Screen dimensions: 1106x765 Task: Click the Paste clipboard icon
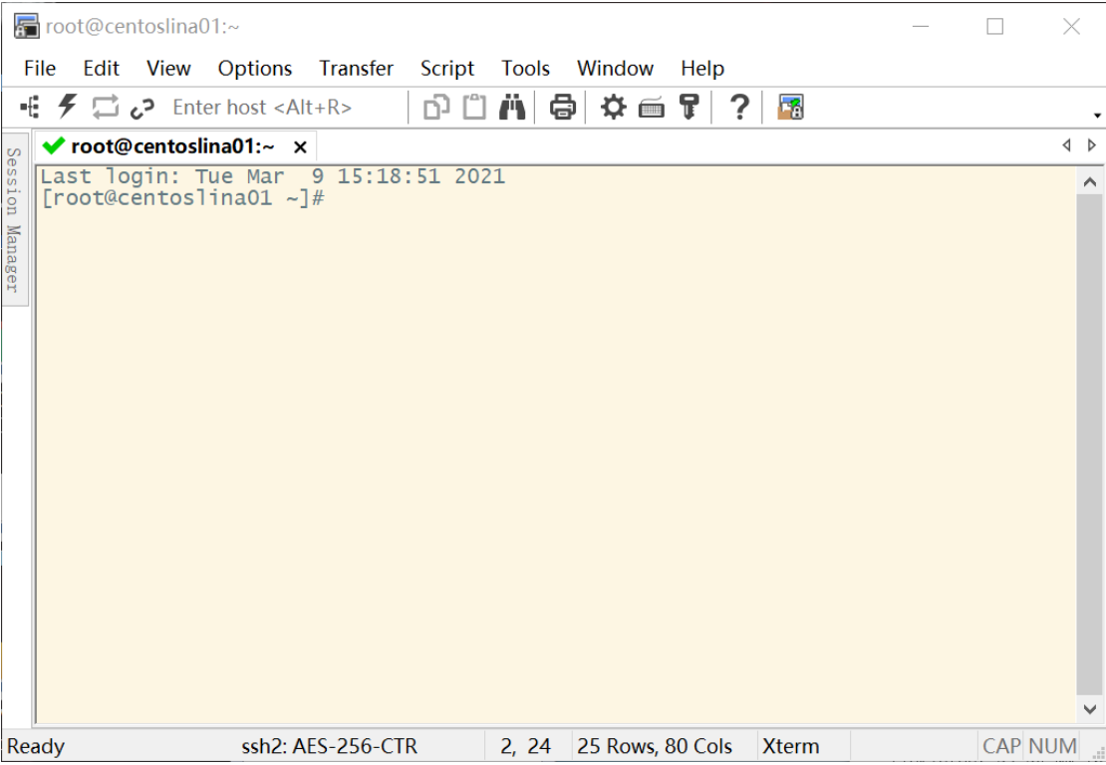pyautogui.click(x=474, y=108)
